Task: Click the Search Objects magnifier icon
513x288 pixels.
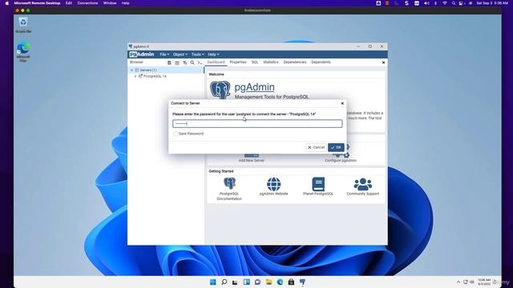Action: point(192,62)
